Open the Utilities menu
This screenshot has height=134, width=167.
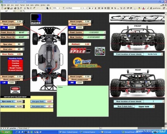(x=37, y=5)
